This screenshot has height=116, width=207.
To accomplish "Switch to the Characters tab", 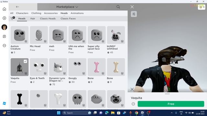I will tap(22, 13).
